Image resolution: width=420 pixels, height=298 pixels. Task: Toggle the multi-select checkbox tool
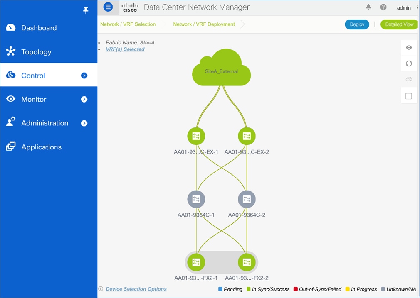(409, 96)
